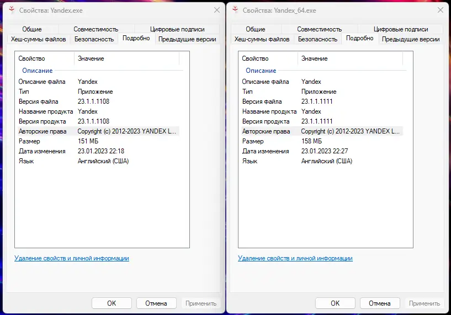Open the Общие tab in Yandex.exe properties

tap(32, 29)
